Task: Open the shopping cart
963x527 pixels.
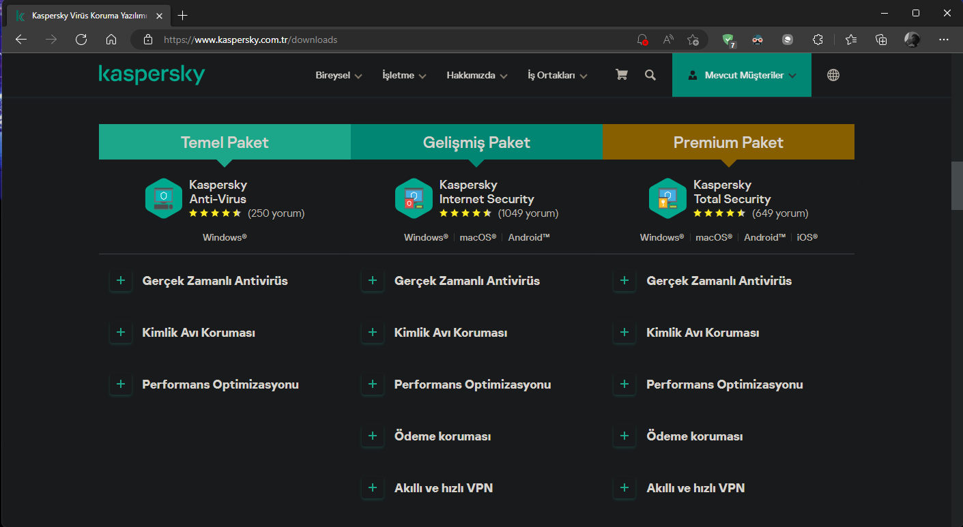Action: pos(621,75)
